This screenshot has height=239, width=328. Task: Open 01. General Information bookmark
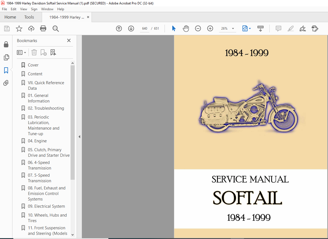39,98
